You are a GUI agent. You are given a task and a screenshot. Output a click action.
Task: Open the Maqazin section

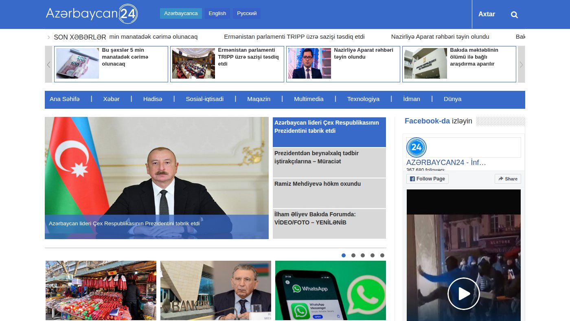pyautogui.click(x=259, y=99)
